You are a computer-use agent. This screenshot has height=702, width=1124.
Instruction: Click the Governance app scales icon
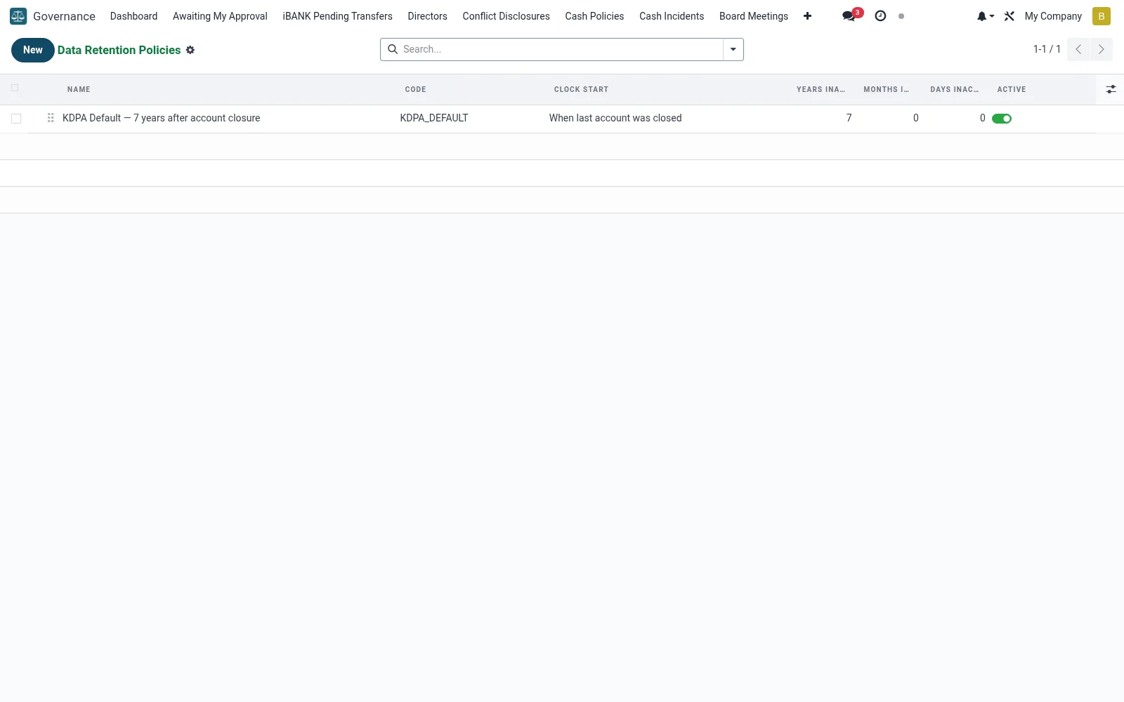pyautogui.click(x=18, y=16)
